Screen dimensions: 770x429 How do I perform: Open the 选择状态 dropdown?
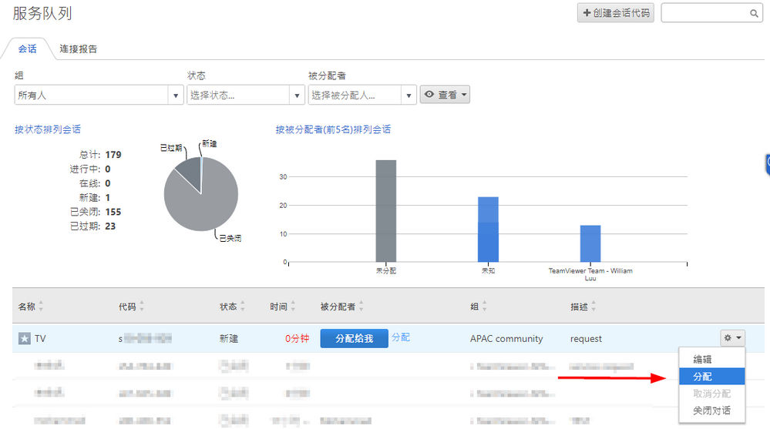pyautogui.click(x=246, y=95)
